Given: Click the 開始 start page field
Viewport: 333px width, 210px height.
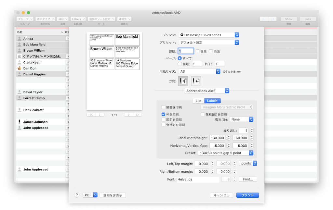Looking at the screenshot, I should 197,64.
